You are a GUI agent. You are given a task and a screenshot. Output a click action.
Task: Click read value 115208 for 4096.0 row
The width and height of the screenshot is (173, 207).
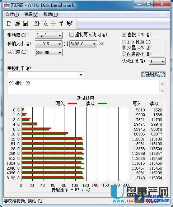coord(156,173)
